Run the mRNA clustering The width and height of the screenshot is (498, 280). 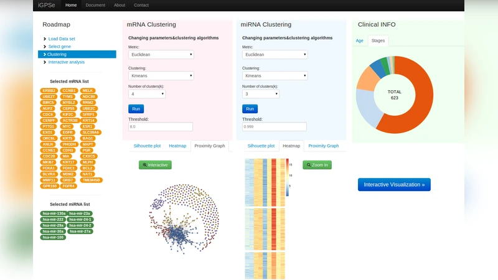coord(136,109)
